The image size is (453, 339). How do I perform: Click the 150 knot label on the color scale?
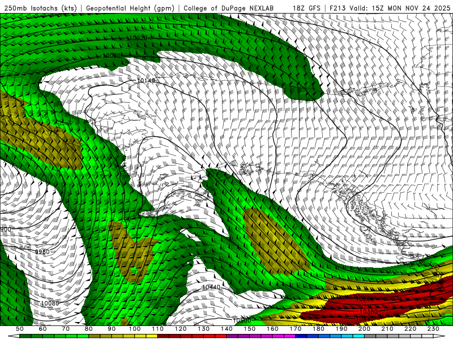click(250, 329)
